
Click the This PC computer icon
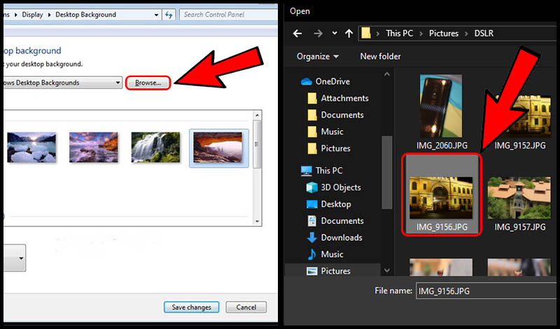pos(307,171)
